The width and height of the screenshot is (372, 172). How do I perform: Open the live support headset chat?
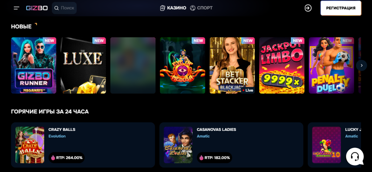pos(355,156)
